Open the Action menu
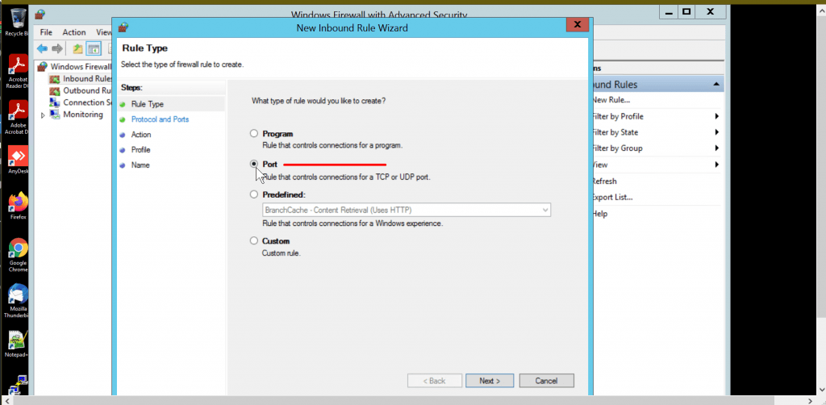The height and width of the screenshot is (405, 826). click(74, 32)
